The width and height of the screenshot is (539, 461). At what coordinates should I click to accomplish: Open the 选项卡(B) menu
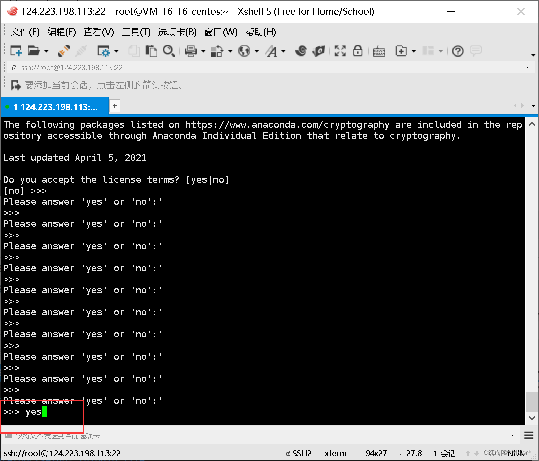pyautogui.click(x=177, y=32)
